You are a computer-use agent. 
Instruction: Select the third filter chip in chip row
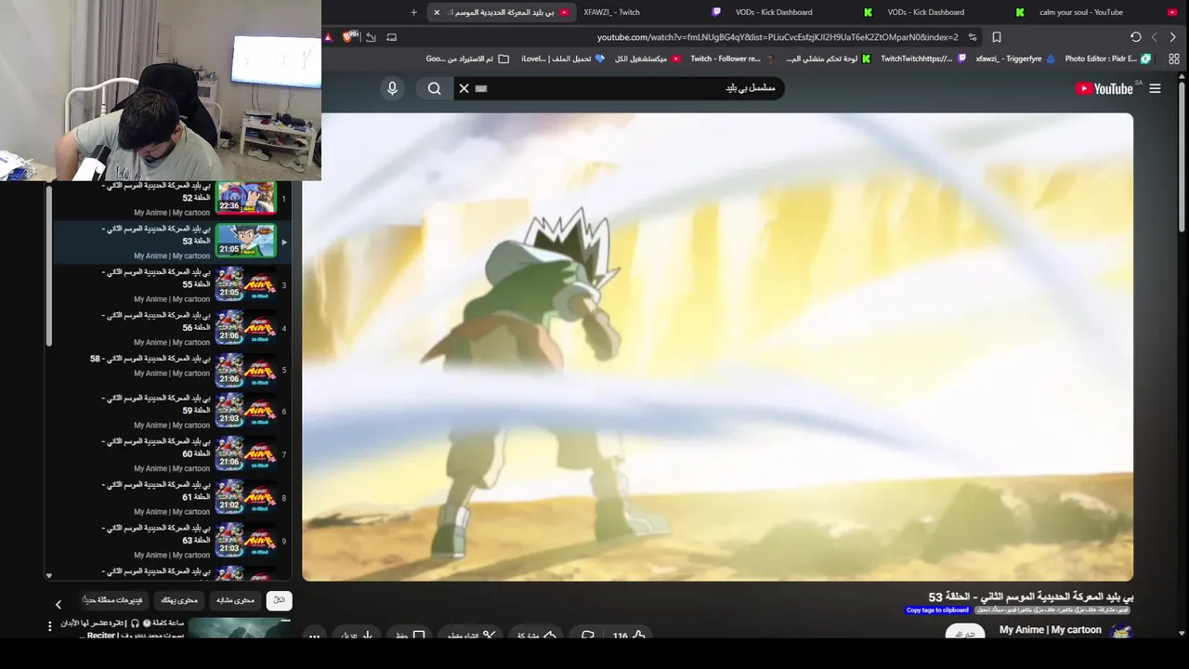point(179,600)
